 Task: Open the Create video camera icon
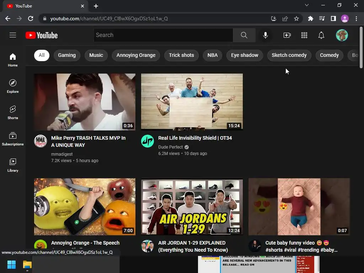[287, 35]
